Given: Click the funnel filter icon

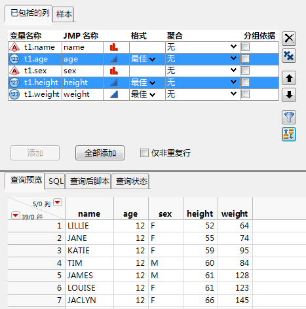Looking at the screenshot, I should point(289,117).
